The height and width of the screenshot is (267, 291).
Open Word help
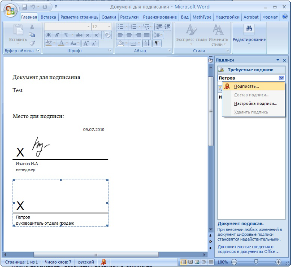click(x=285, y=17)
